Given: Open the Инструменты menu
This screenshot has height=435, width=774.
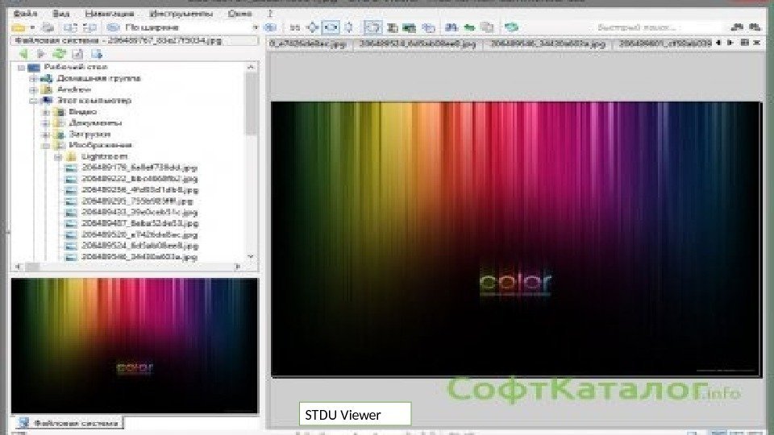Looking at the screenshot, I should click(181, 14).
